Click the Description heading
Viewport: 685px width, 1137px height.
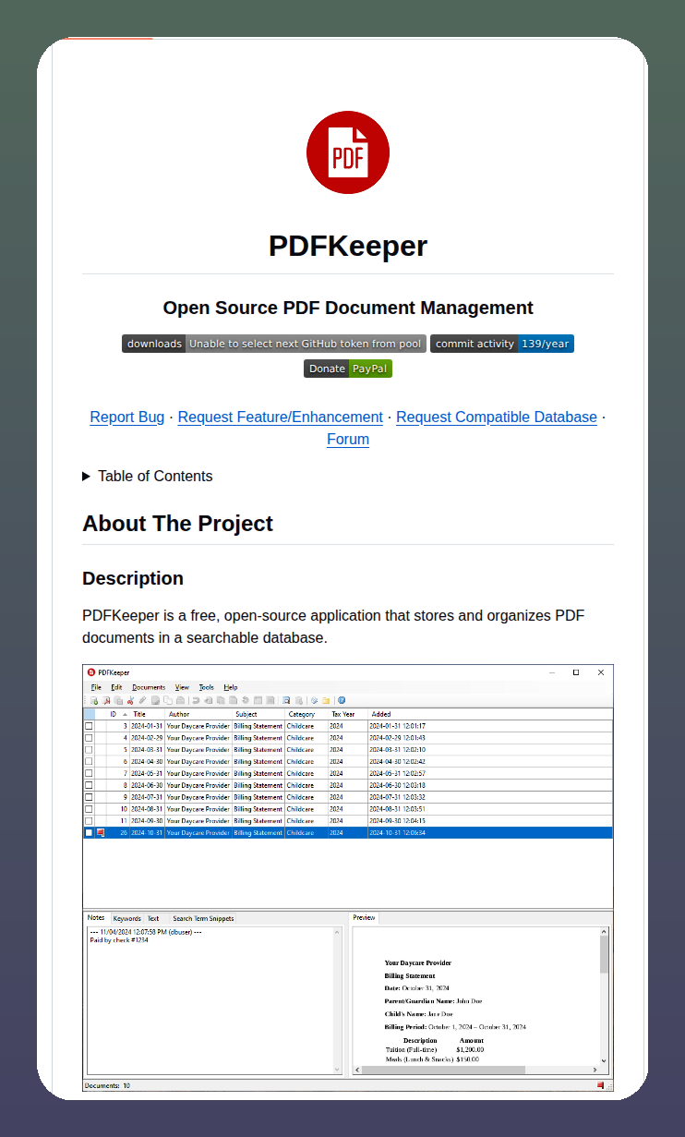(x=133, y=578)
